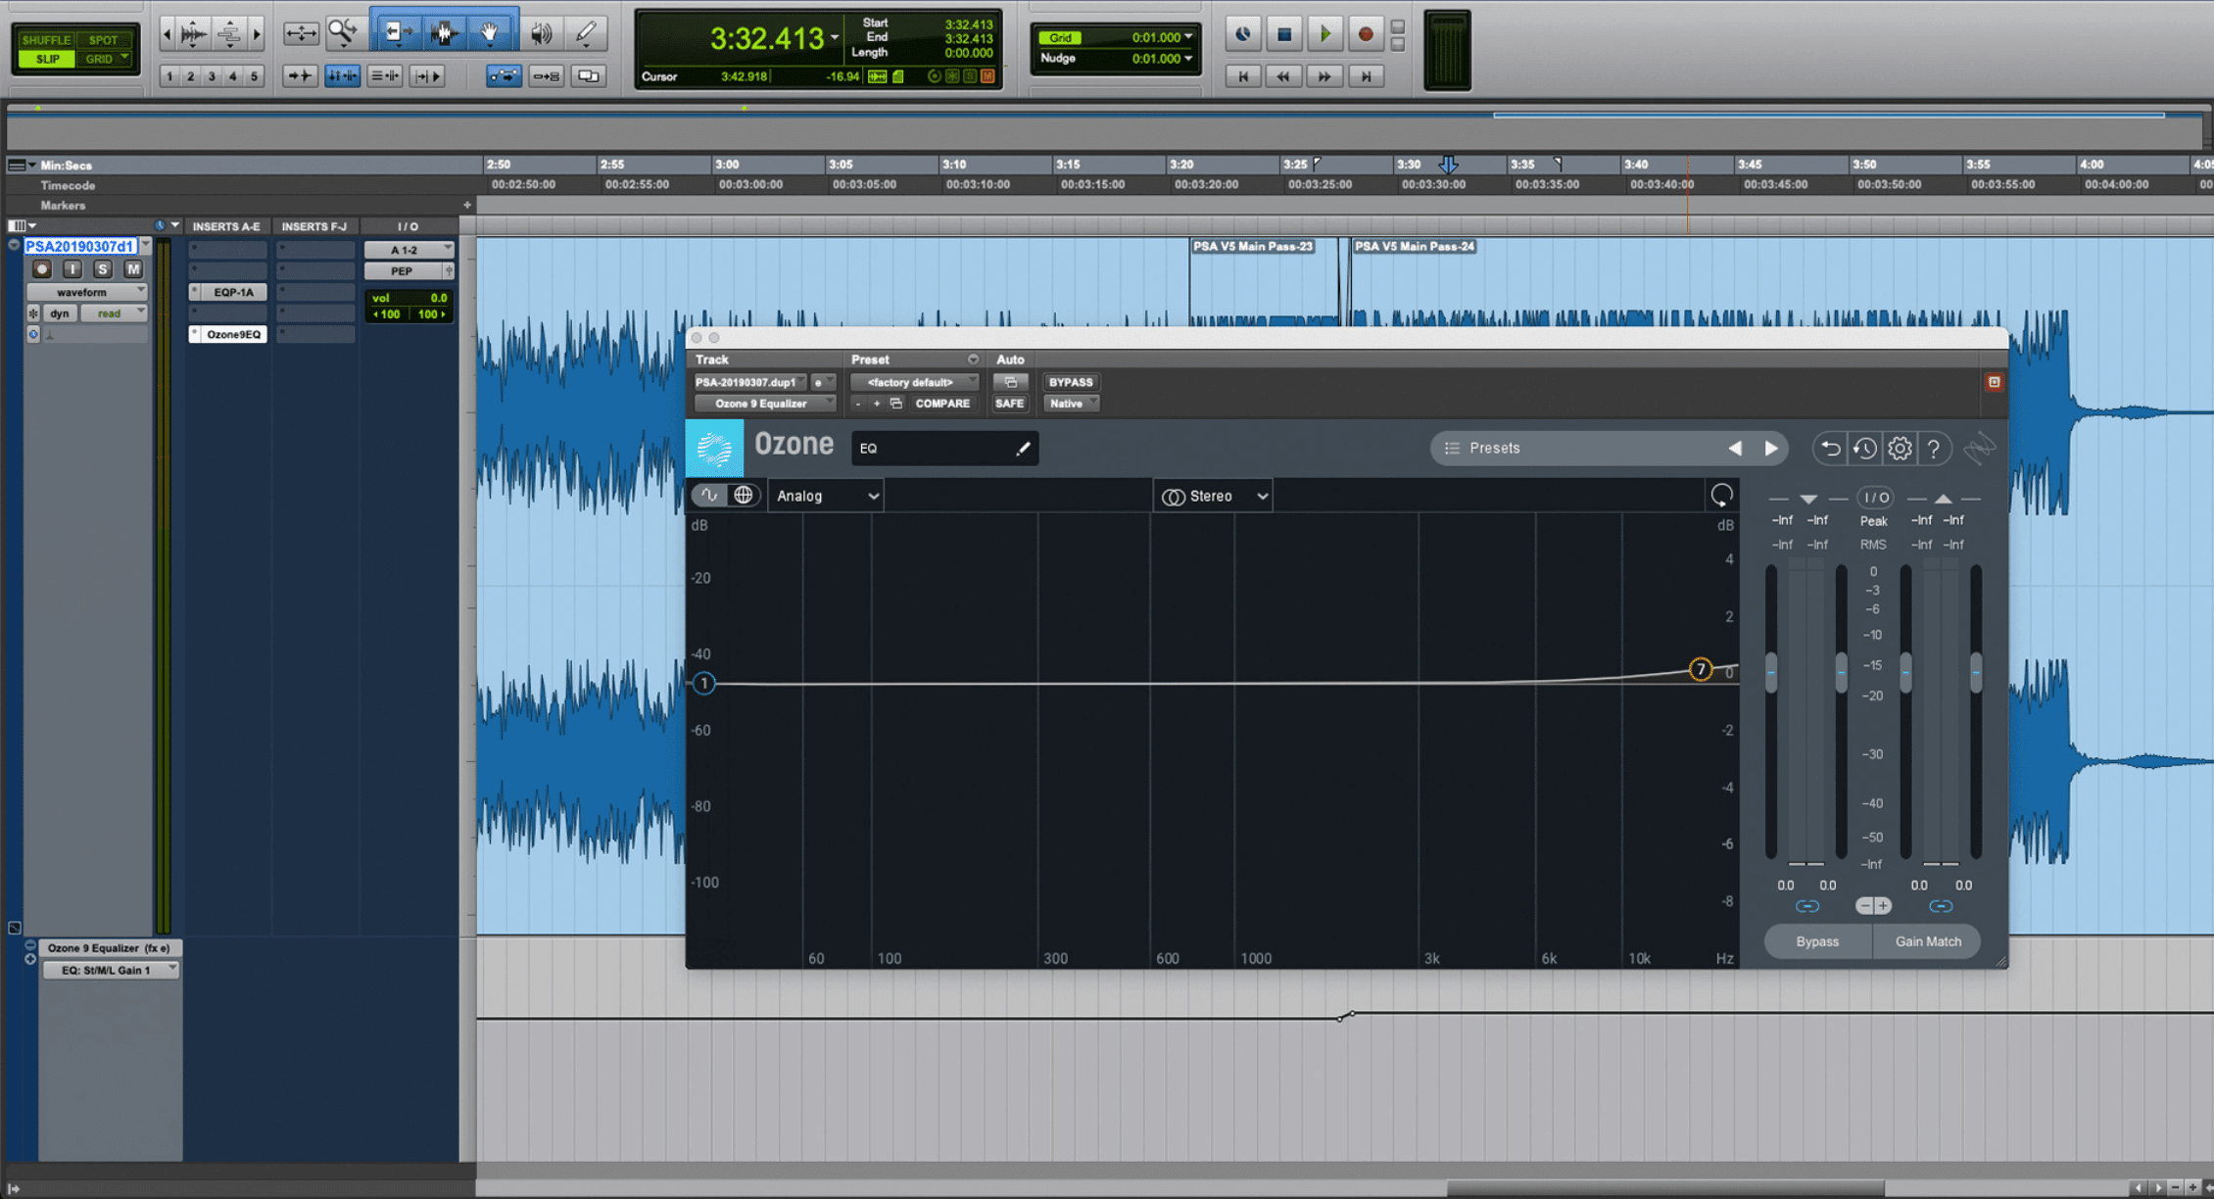Viewport: 2214px width, 1199px height.
Task: Open Ozone help question mark icon
Action: tap(1934, 449)
